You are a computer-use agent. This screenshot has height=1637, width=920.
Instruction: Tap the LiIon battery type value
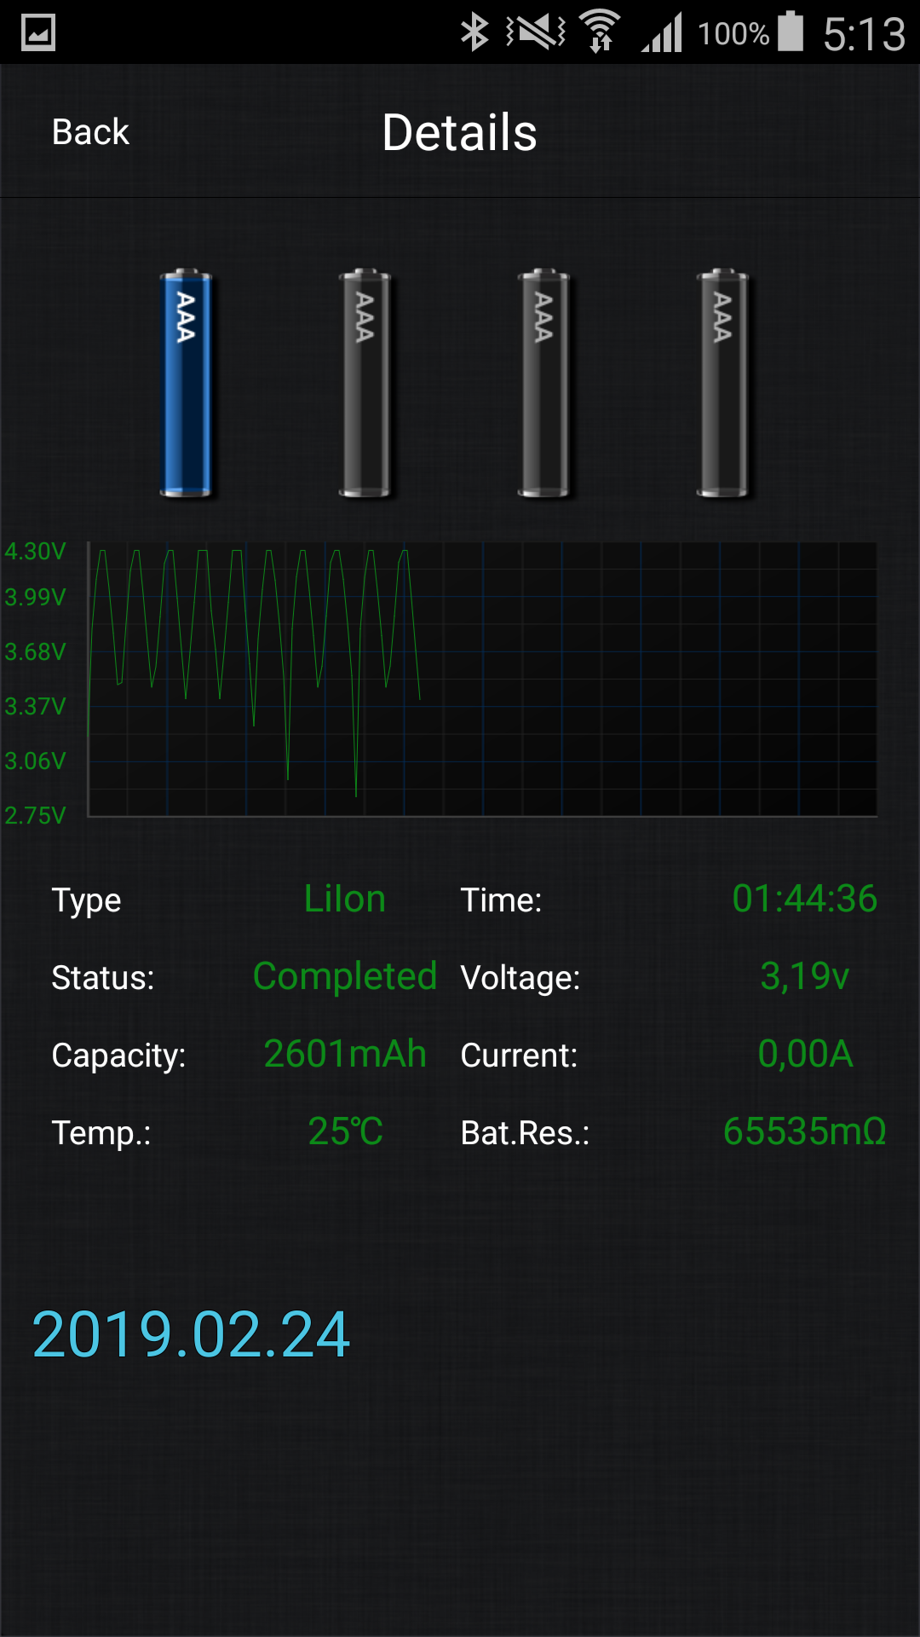coord(345,899)
